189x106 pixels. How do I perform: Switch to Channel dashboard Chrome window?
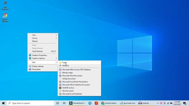coord(109,103)
